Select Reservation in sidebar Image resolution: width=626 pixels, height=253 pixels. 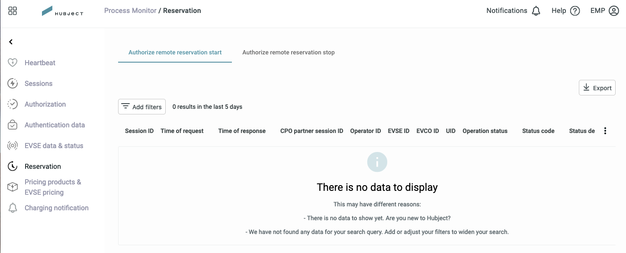[43, 166]
